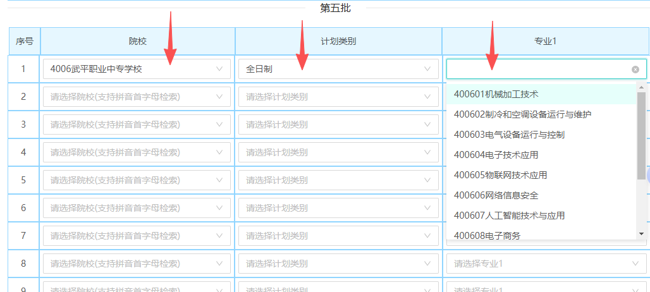
Task: Pick 400607人工智能技术与应用 option
Action: pos(541,216)
